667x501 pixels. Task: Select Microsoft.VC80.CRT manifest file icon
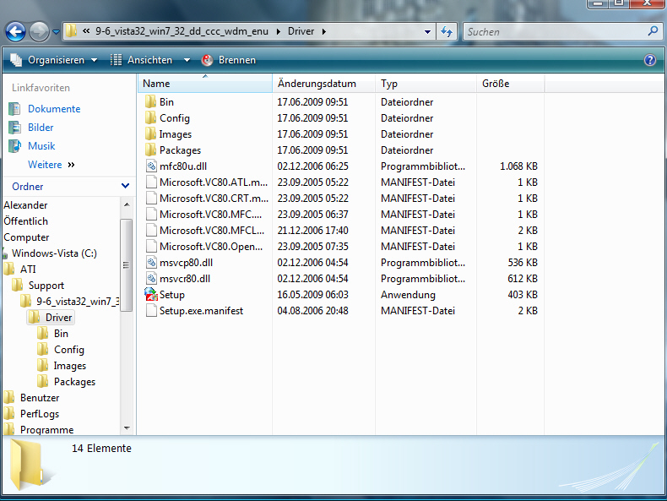(151, 199)
